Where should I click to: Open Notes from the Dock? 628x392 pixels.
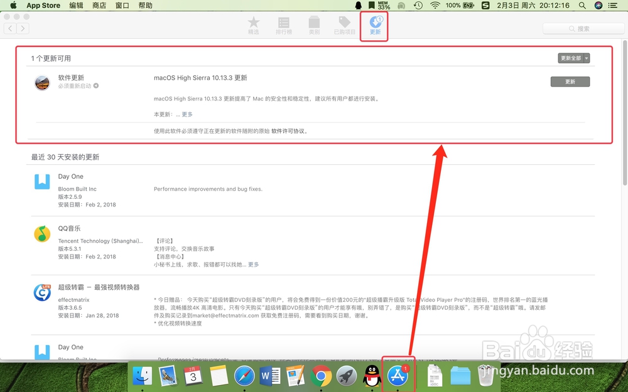[x=219, y=376]
